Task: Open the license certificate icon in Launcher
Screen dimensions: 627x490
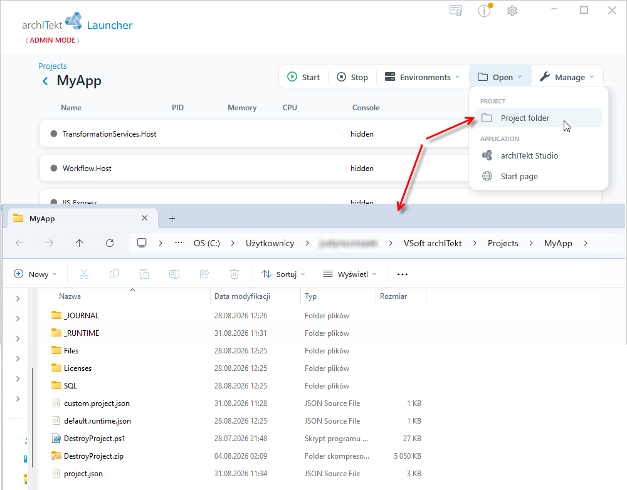Action: pos(456,11)
